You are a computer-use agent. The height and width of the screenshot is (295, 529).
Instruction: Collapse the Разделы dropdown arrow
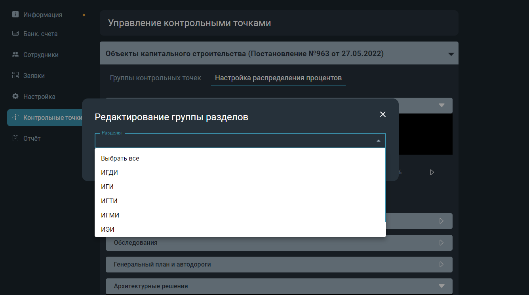click(x=378, y=141)
